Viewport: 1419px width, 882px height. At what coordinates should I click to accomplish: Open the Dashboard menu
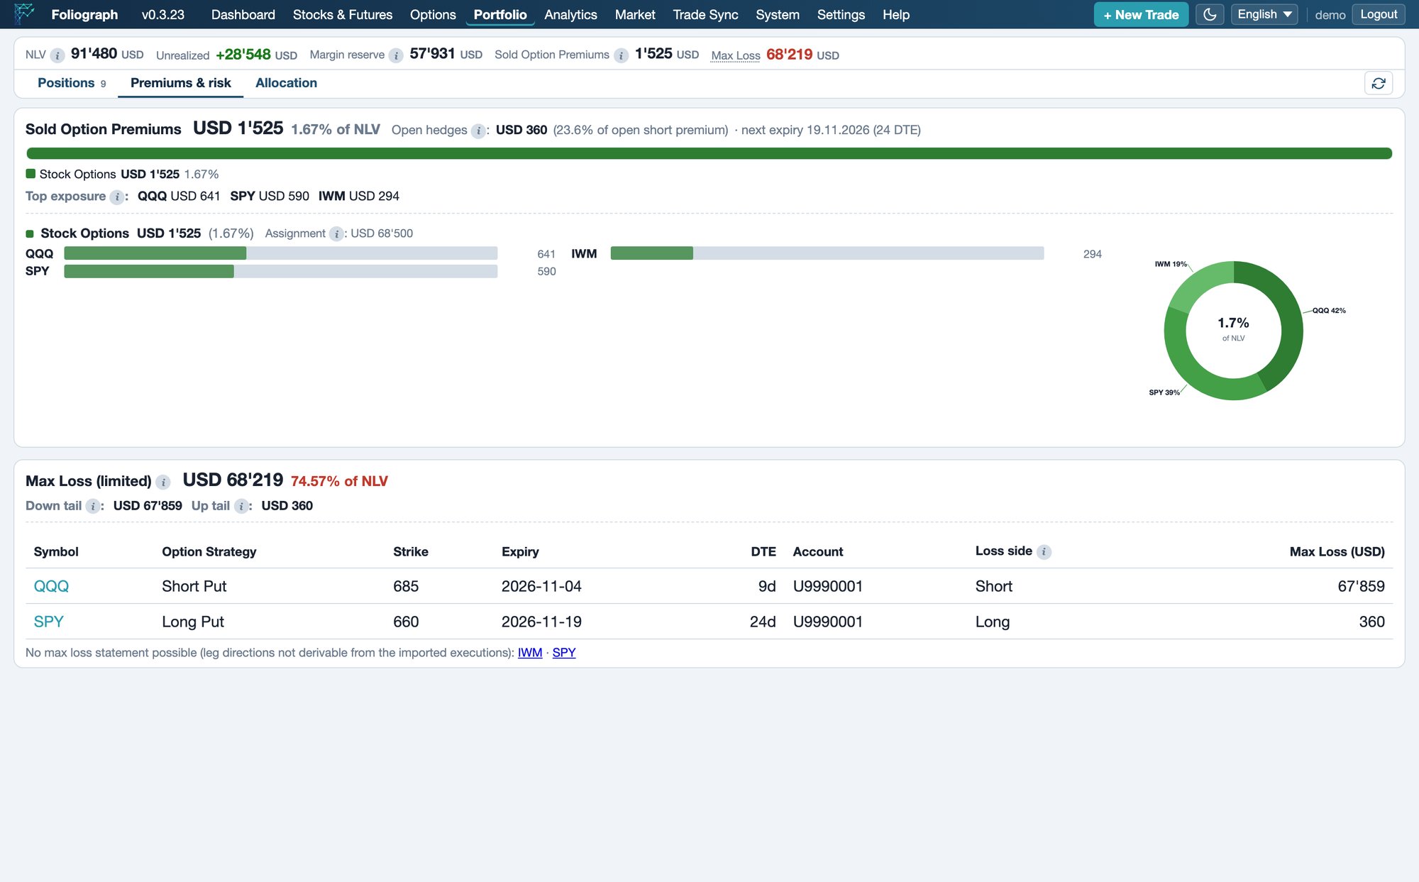point(243,14)
